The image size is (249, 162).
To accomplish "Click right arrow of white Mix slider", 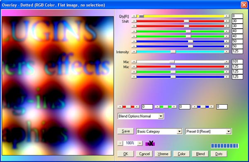I will click(x=227, y=61).
